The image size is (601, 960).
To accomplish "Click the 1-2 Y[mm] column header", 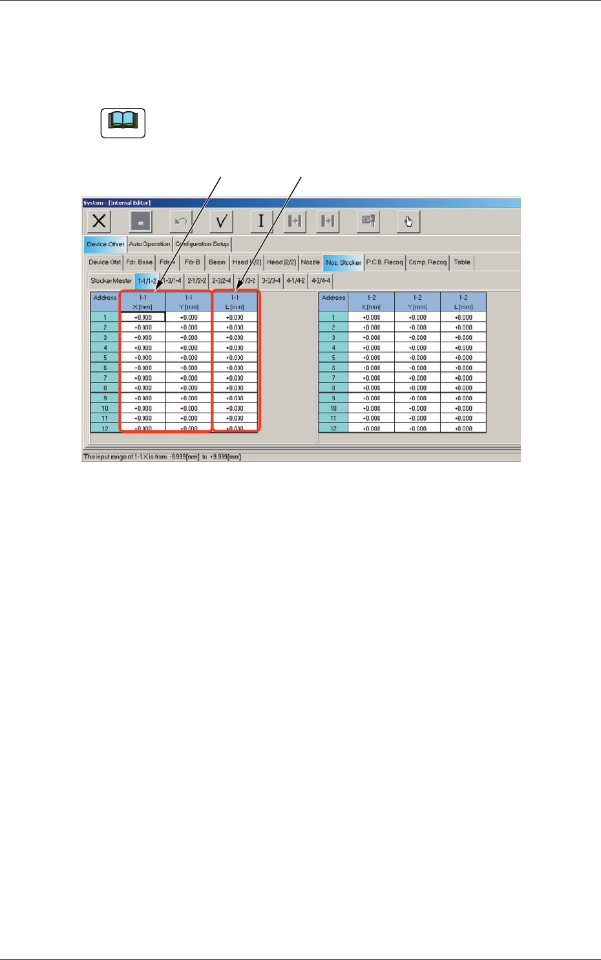I will [417, 302].
